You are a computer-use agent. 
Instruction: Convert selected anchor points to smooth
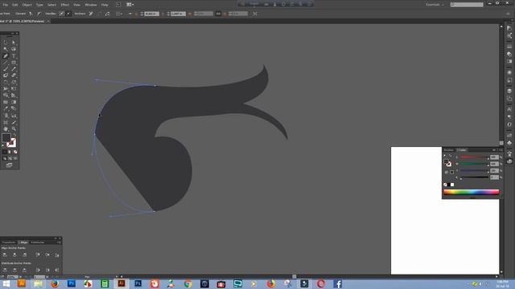39,14
